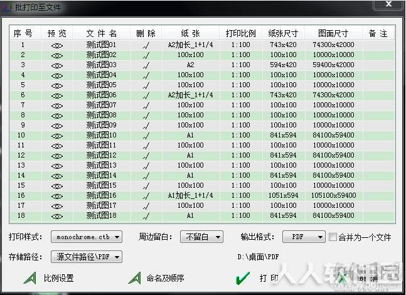Open the 测试图09 preview eye icon

(x=57, y=126)
